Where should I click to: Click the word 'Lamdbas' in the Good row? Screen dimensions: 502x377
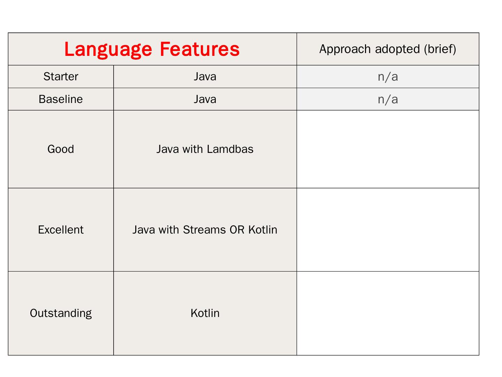pyautogui.click(x=230, y=149)
